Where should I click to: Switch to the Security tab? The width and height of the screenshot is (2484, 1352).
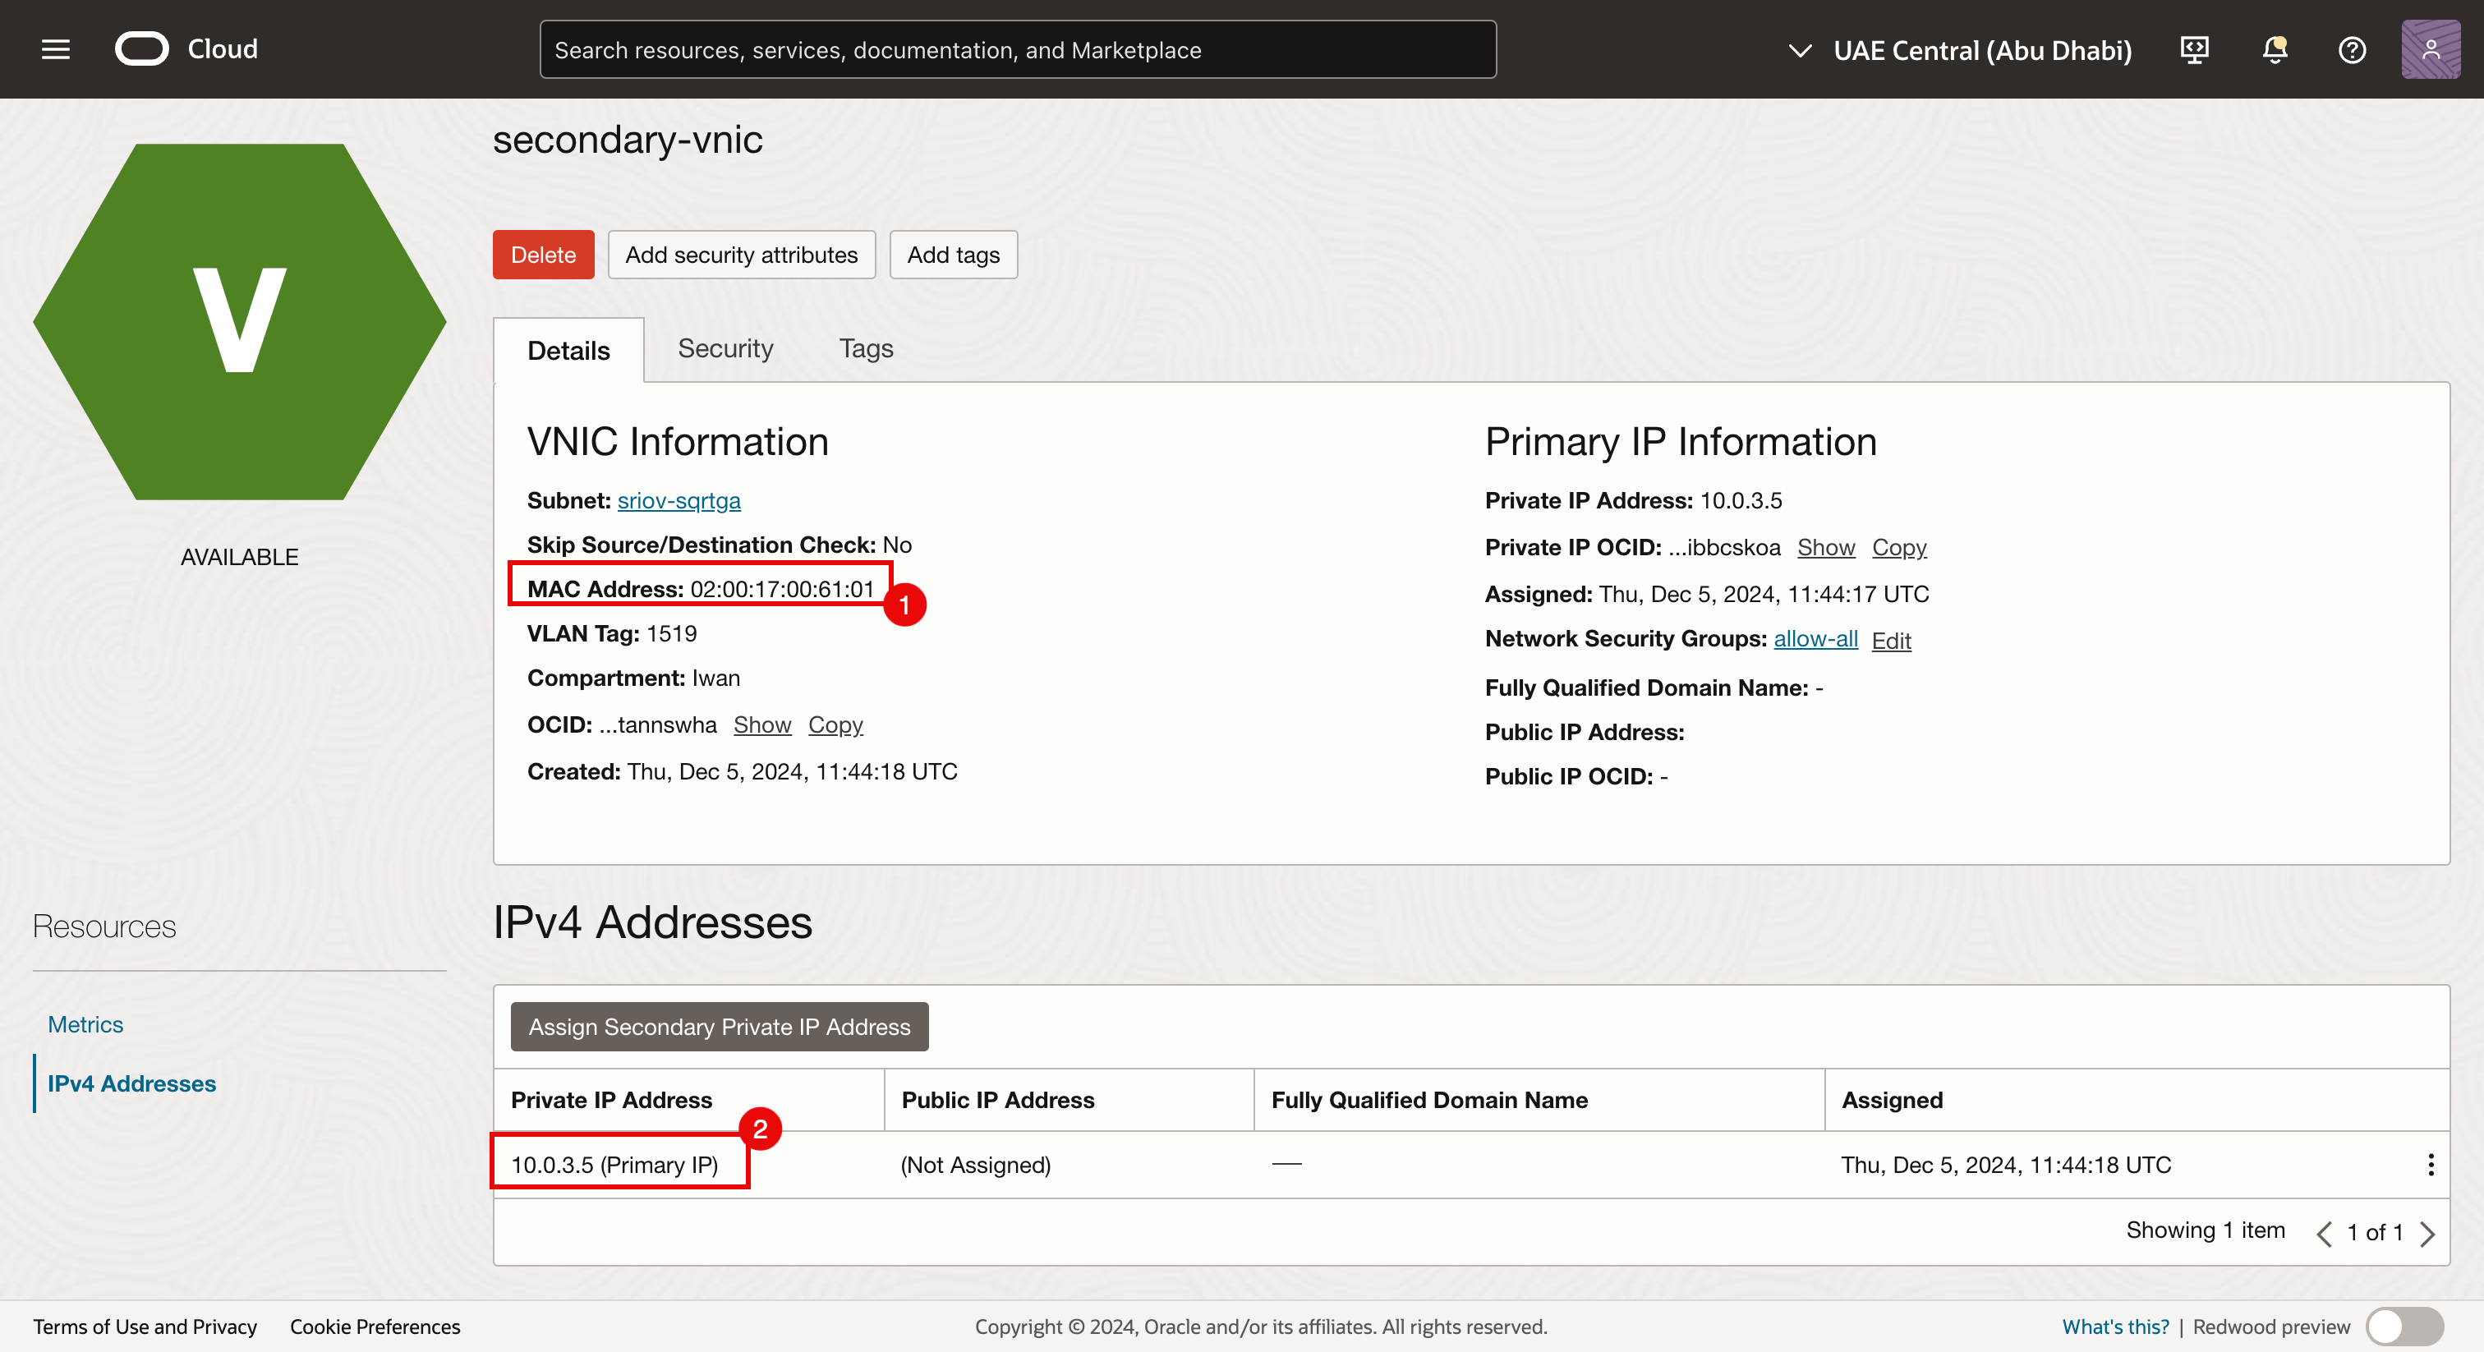[x=725, y=349]
